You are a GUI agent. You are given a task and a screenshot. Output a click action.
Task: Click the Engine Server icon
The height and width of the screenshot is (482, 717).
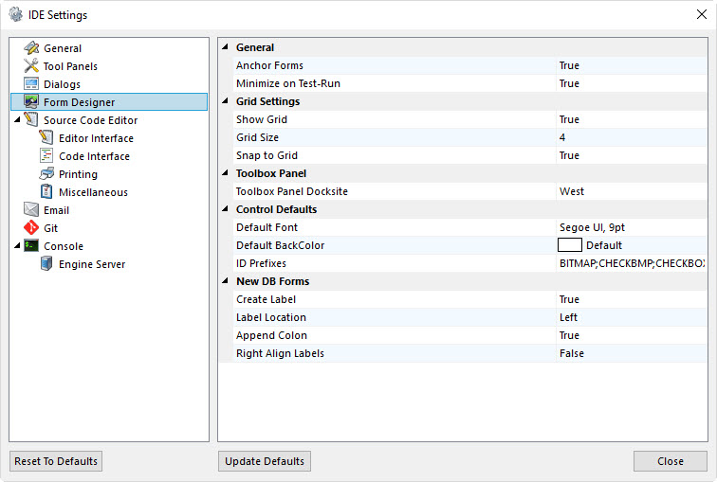[x=46, y=263]
